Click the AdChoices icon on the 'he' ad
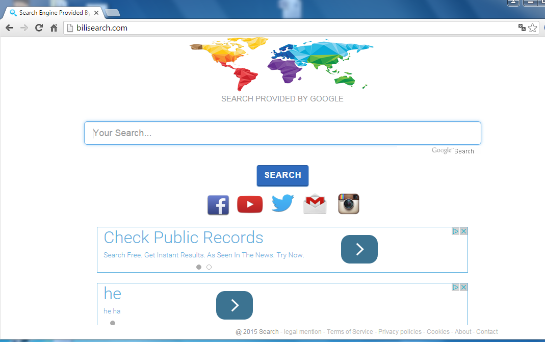This screenshot has height=342, width=545. (455, 287)
